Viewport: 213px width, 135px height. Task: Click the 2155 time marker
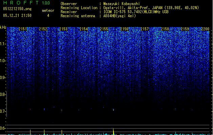click(x=104, y=29)
